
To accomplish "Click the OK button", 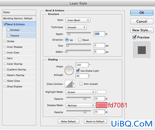I will pos(142,13).
